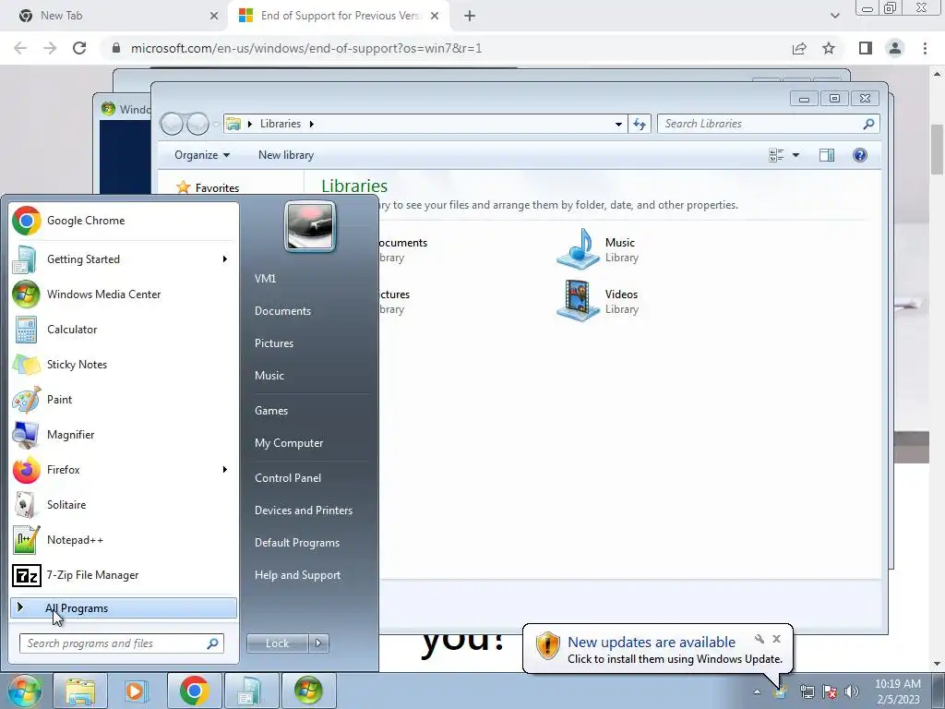Click network tray icon
Screen dimensions: 945x709
click(807, 692)
